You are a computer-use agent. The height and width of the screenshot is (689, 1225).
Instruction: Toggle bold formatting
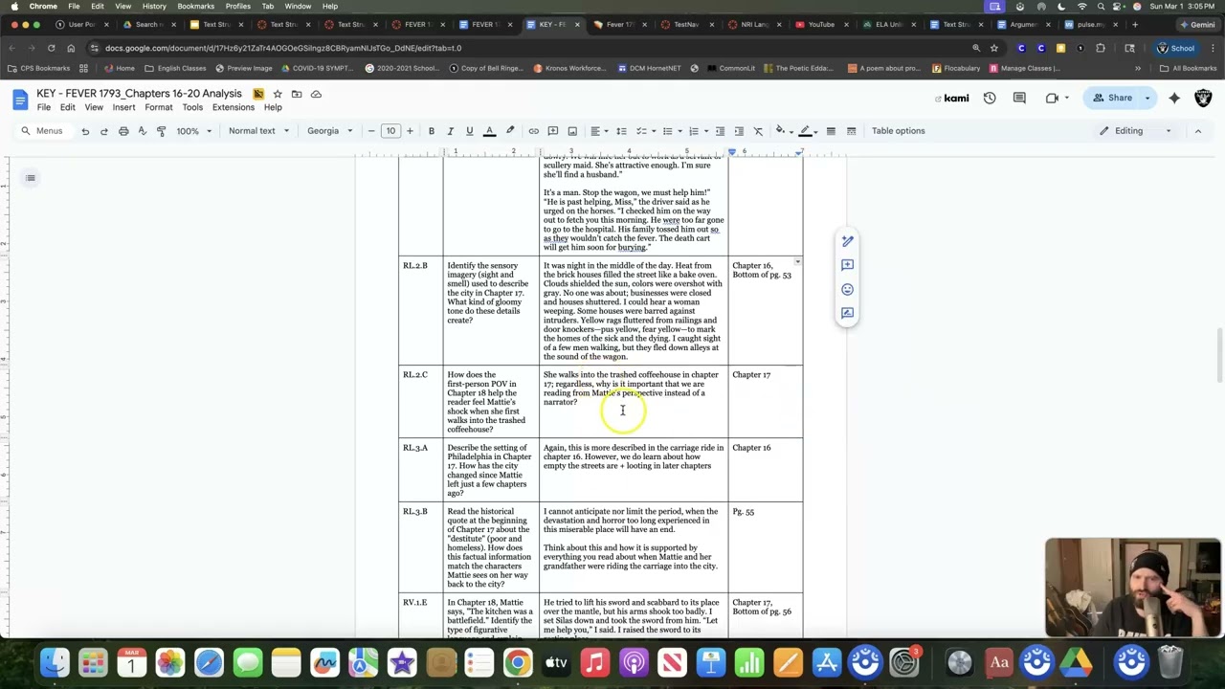pyautogui.click(x=432, y=131)
